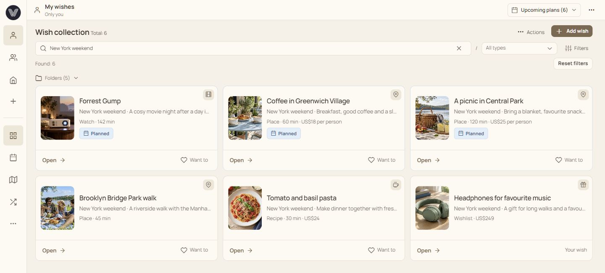Expand the Folders (5) section

pos(57,78)
